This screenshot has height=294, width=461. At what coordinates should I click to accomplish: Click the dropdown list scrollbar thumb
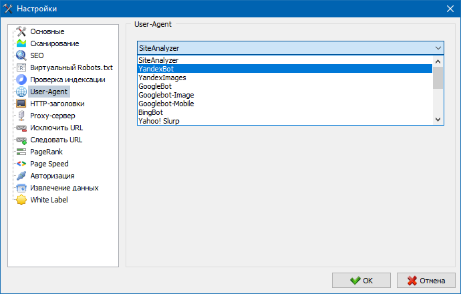point(438,78)
